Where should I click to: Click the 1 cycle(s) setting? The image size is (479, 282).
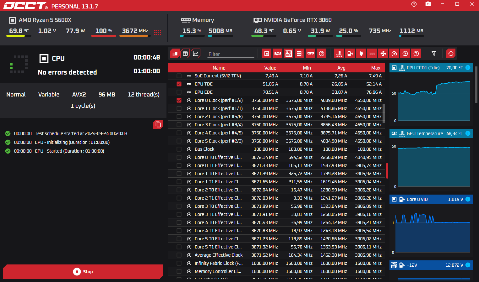coord(83,106)
